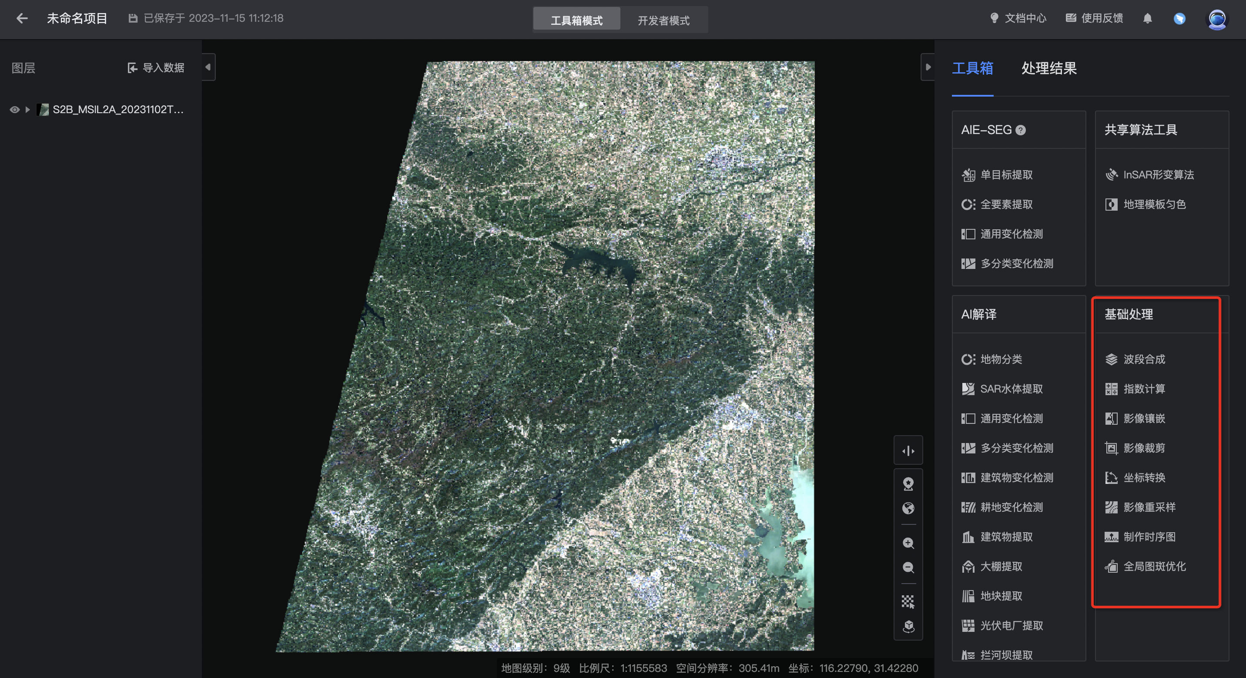Image resolution: width=1246 pixels, height=678 pixels.
Task: Click the map location marker tool
Action: pos(908,483)
